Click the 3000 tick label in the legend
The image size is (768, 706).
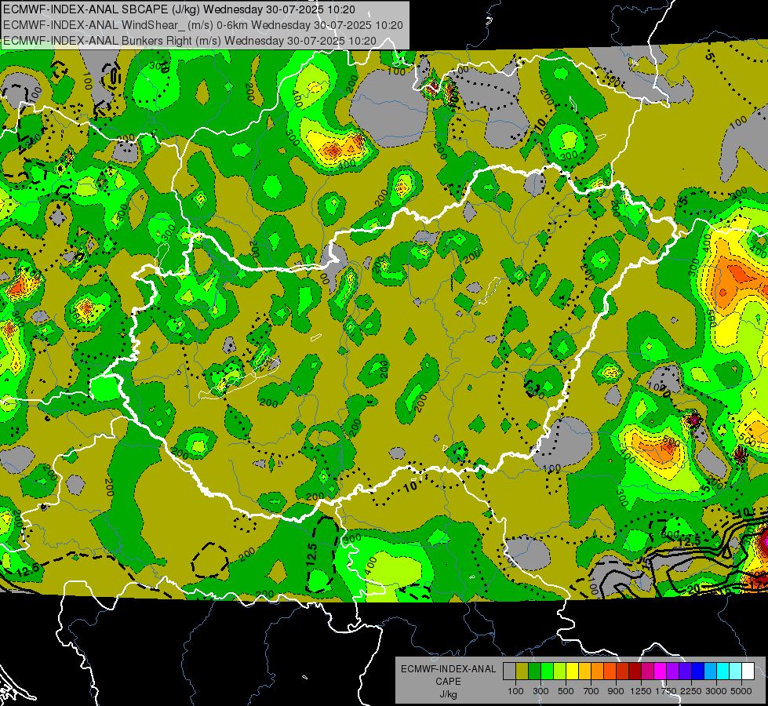(716, 691)
